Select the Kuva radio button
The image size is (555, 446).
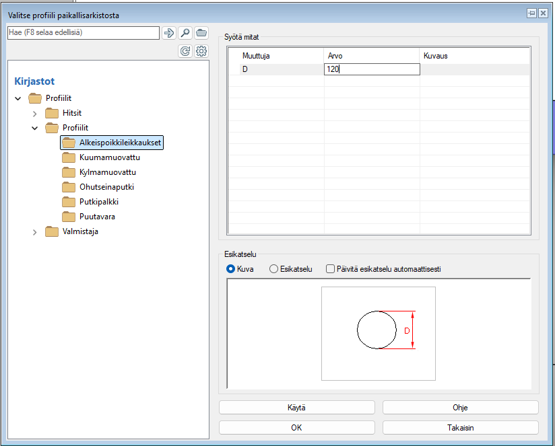[232, 269]
